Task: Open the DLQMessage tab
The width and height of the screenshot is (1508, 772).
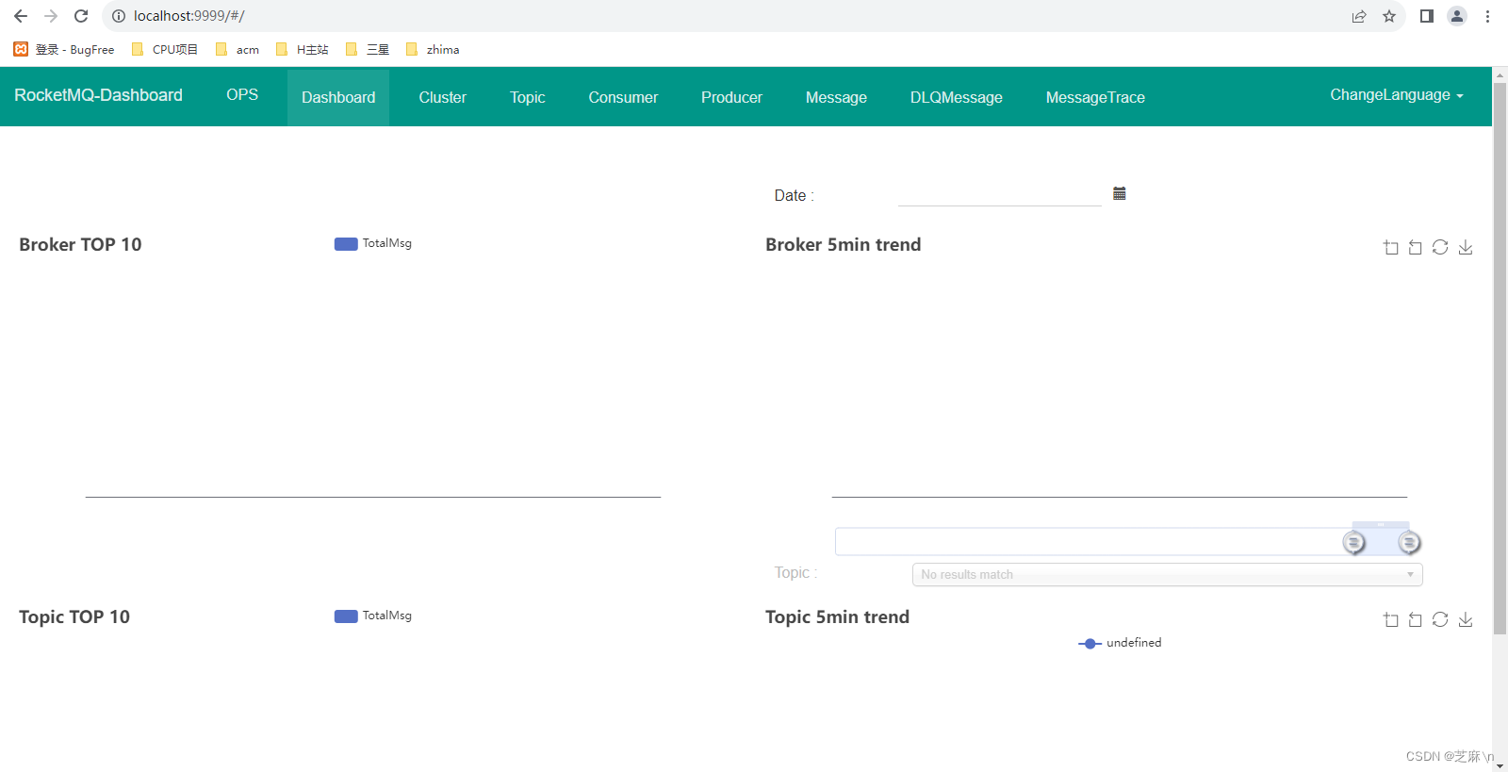Action: (x=957, y=97)
